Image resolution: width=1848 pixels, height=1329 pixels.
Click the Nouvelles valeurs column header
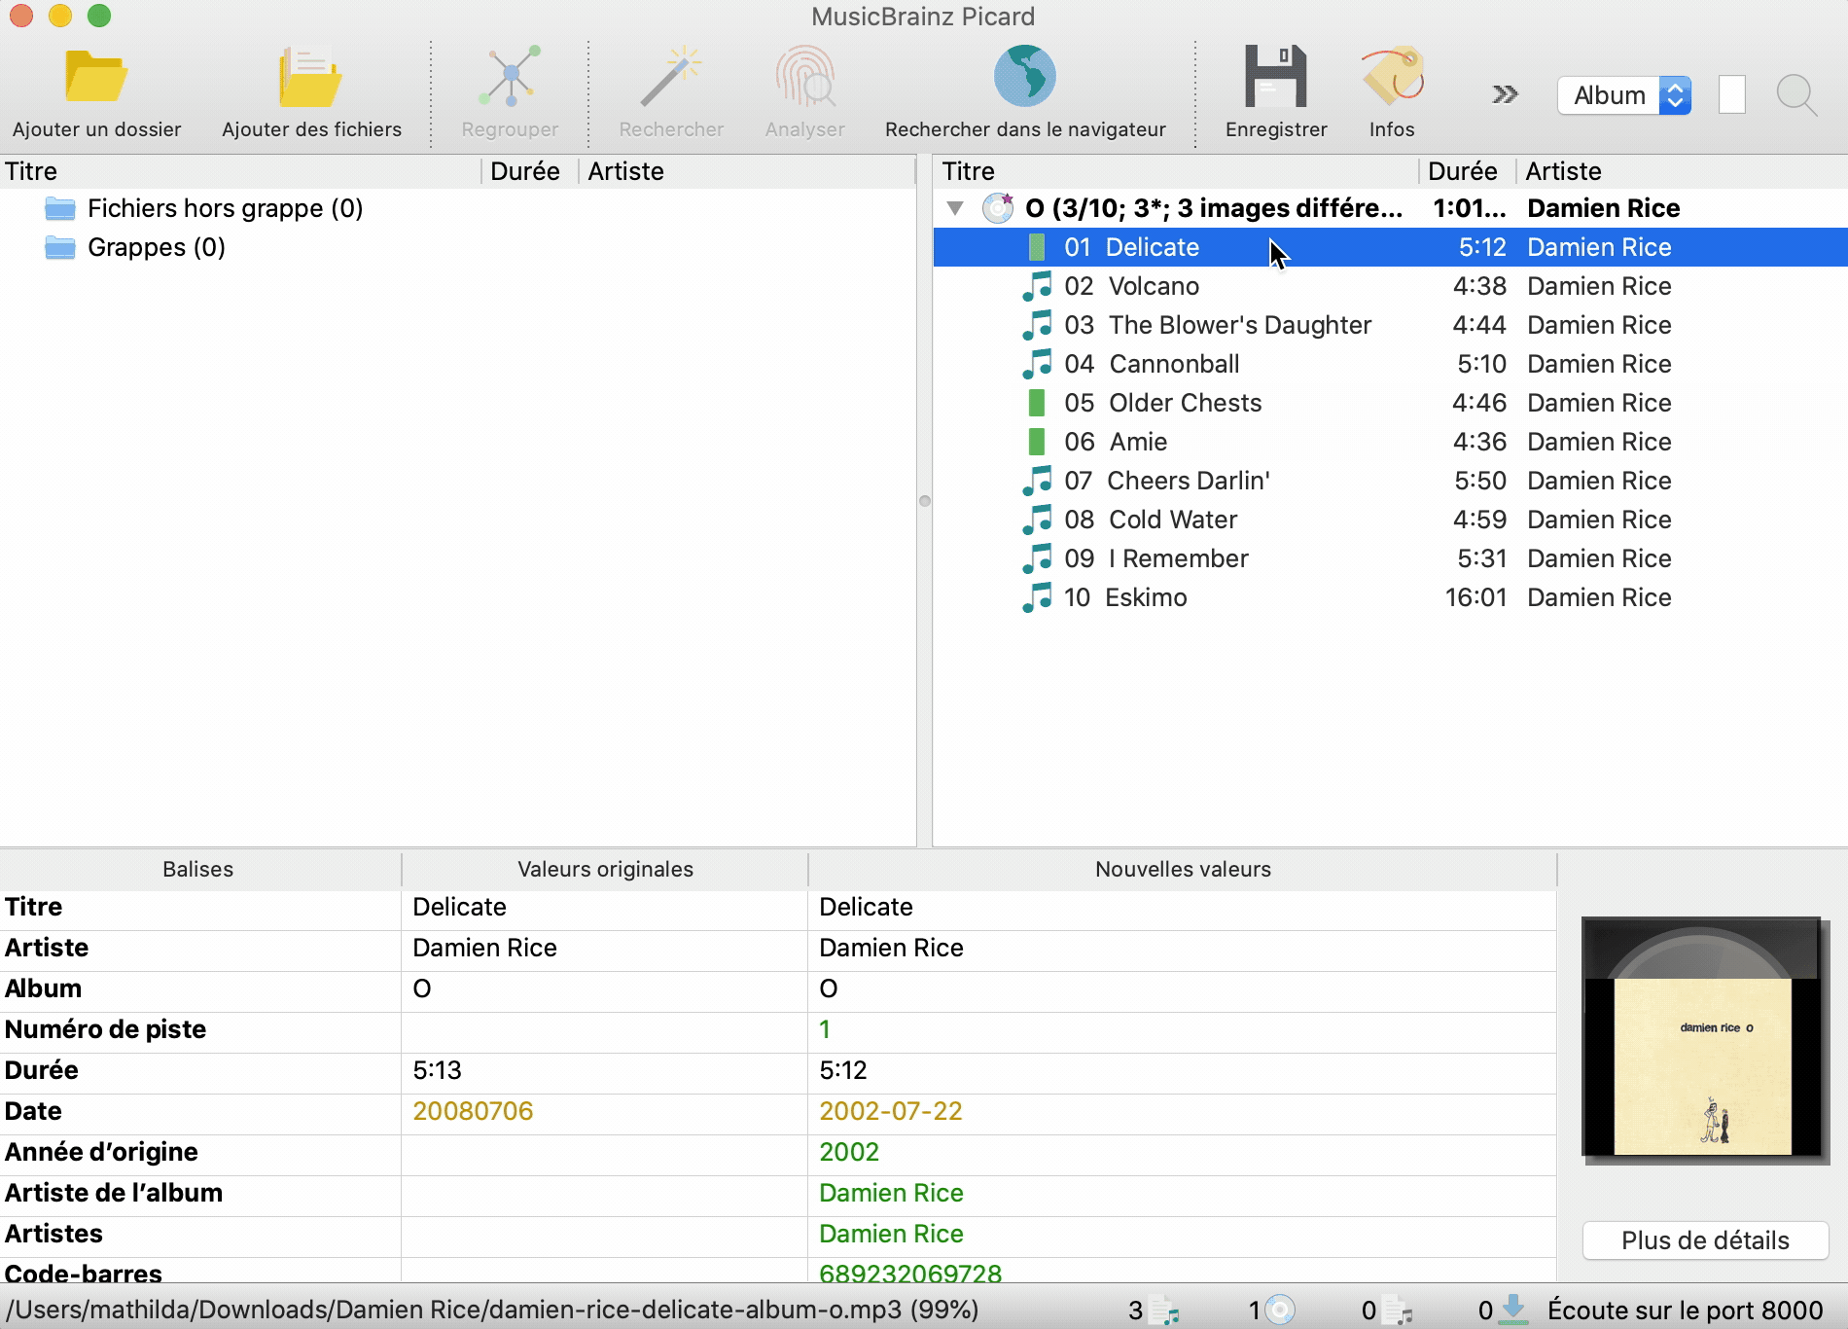click(1183, 870)
